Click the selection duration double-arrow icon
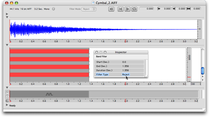209x117 pixels. point(188,9)
